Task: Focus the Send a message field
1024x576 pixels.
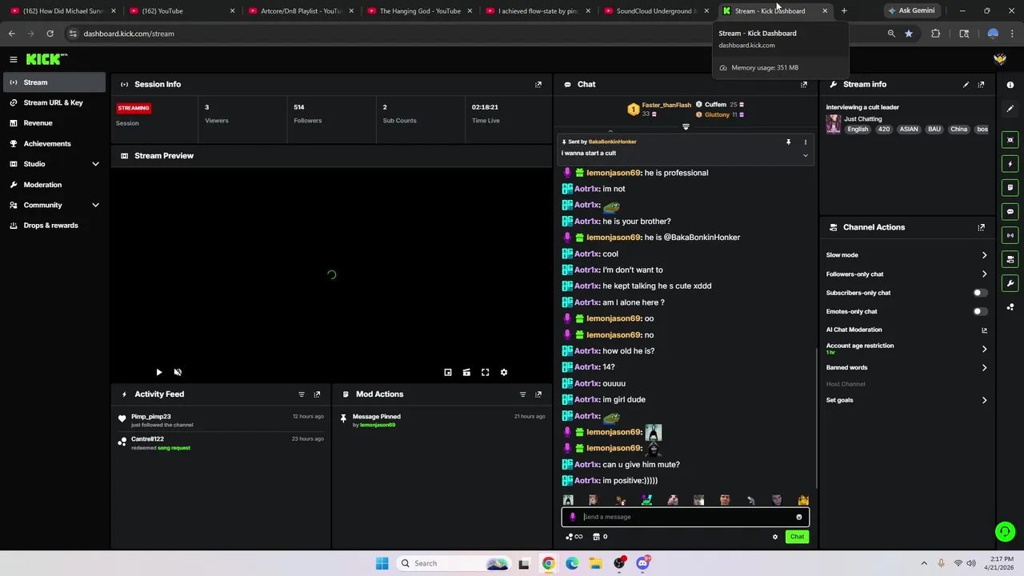Action: (x=686, y=517)
